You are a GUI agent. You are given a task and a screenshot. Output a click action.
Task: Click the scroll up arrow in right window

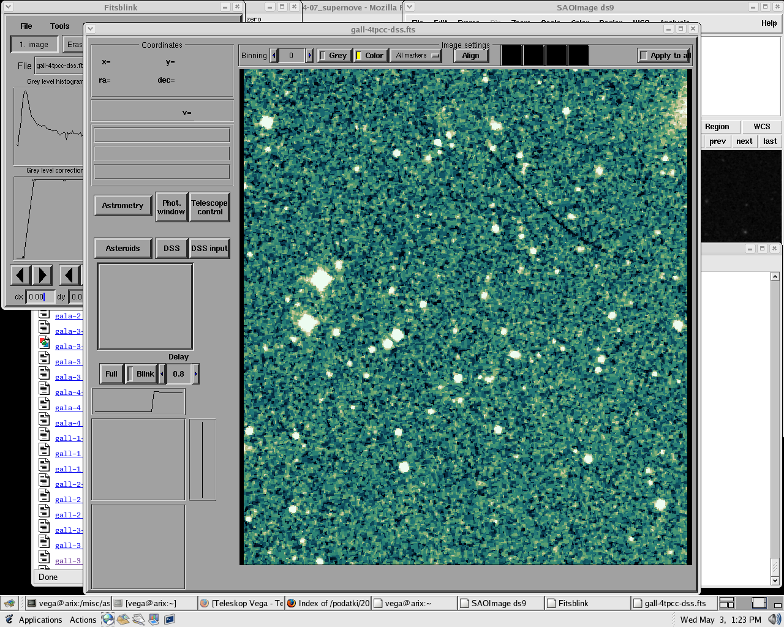pos(775,277)
